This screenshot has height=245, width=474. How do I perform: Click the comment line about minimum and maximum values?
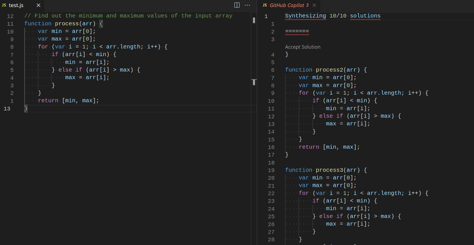[x=128, y=16]
